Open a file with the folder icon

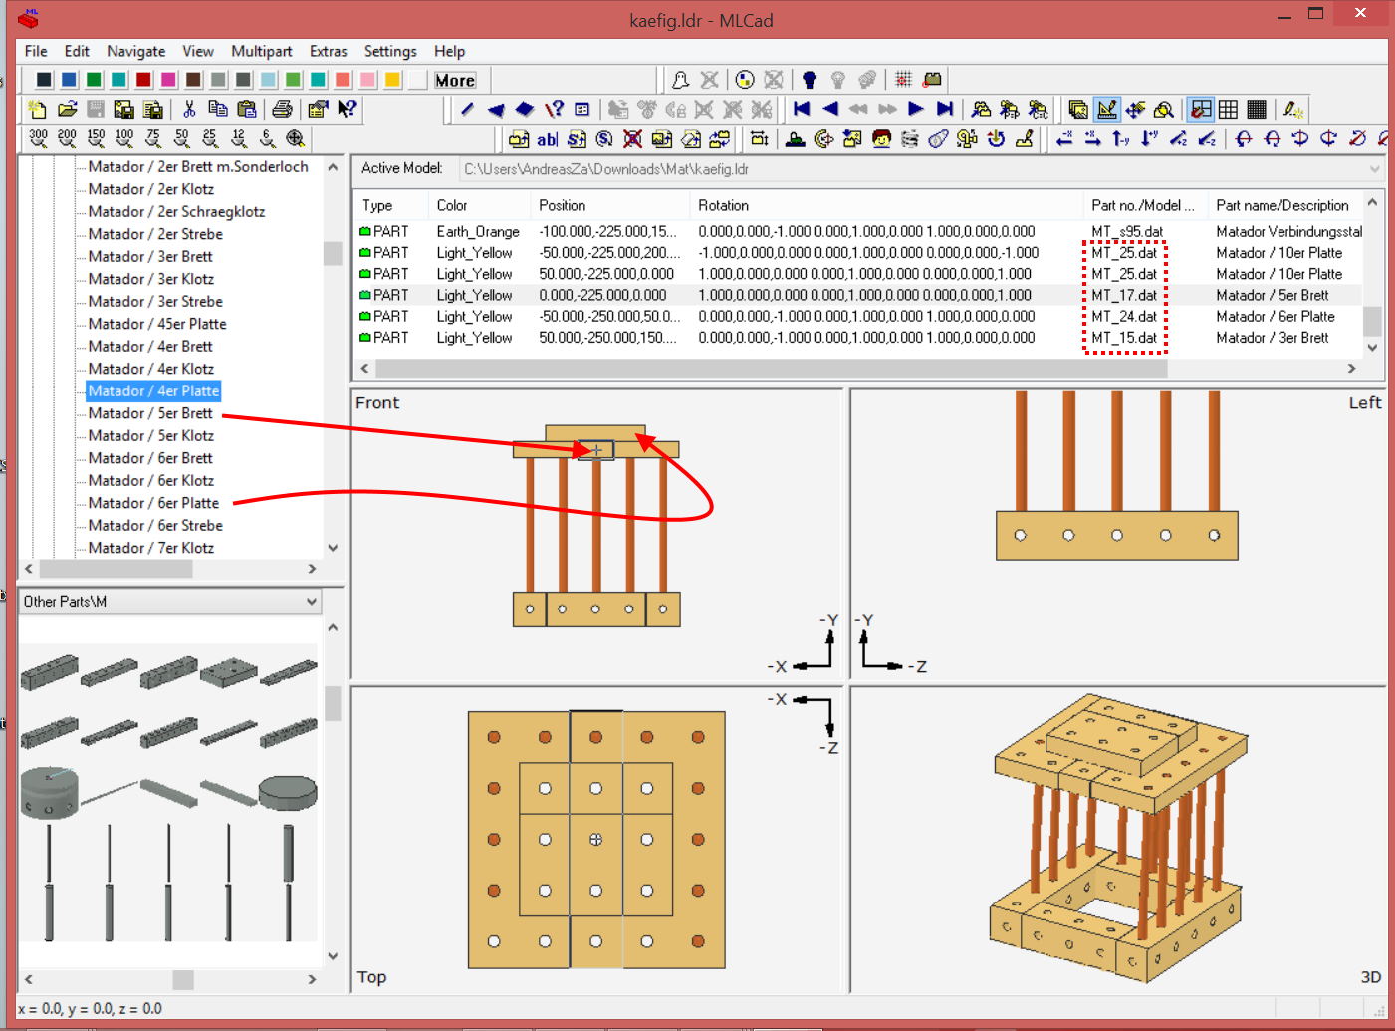click(67, 109)
